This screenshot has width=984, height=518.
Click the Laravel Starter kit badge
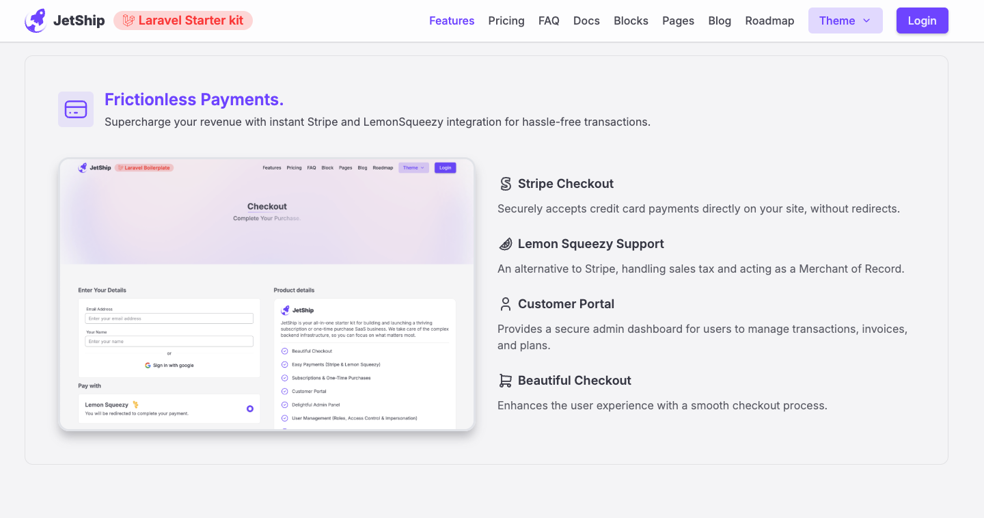tap(183, 21)
